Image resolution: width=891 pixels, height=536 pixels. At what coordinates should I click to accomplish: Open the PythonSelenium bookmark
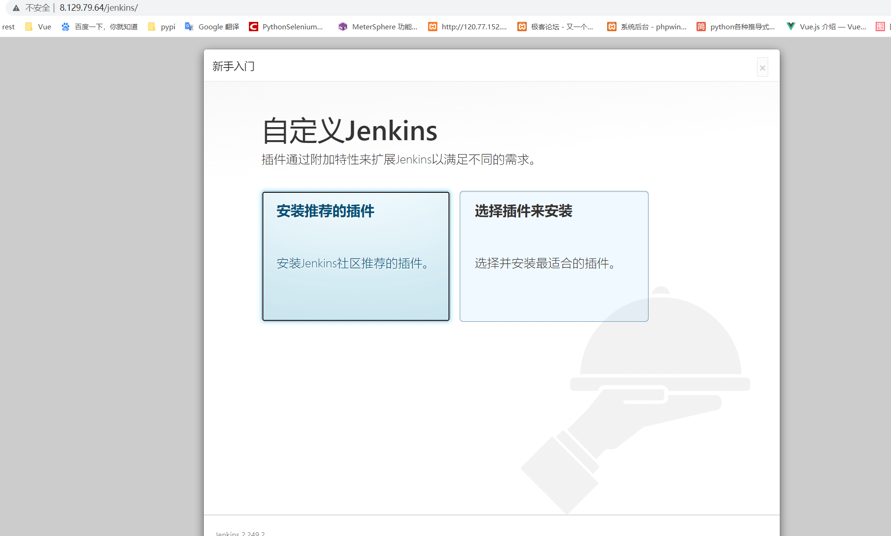point(286,27)
